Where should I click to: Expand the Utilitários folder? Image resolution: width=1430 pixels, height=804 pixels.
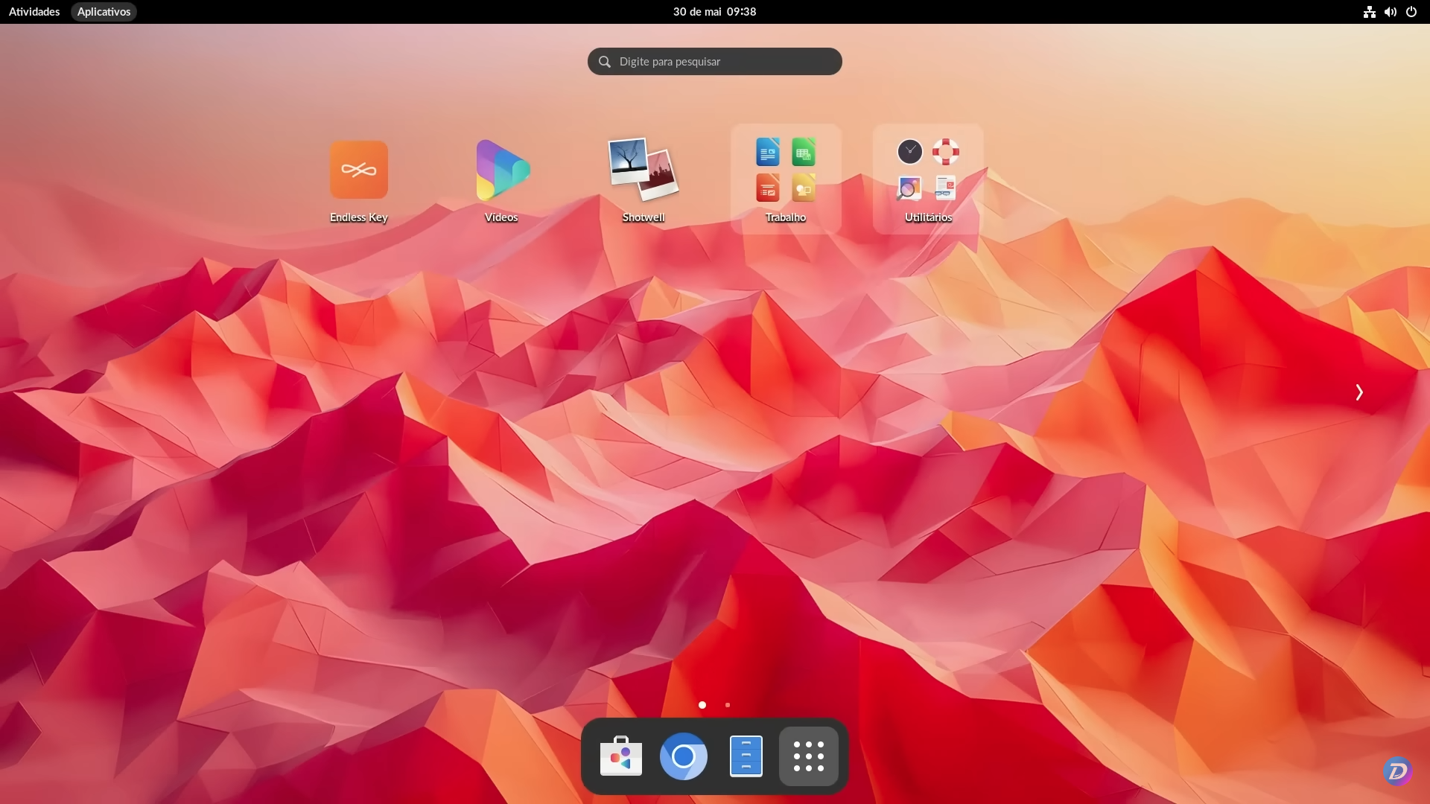(x=927, y=170)
